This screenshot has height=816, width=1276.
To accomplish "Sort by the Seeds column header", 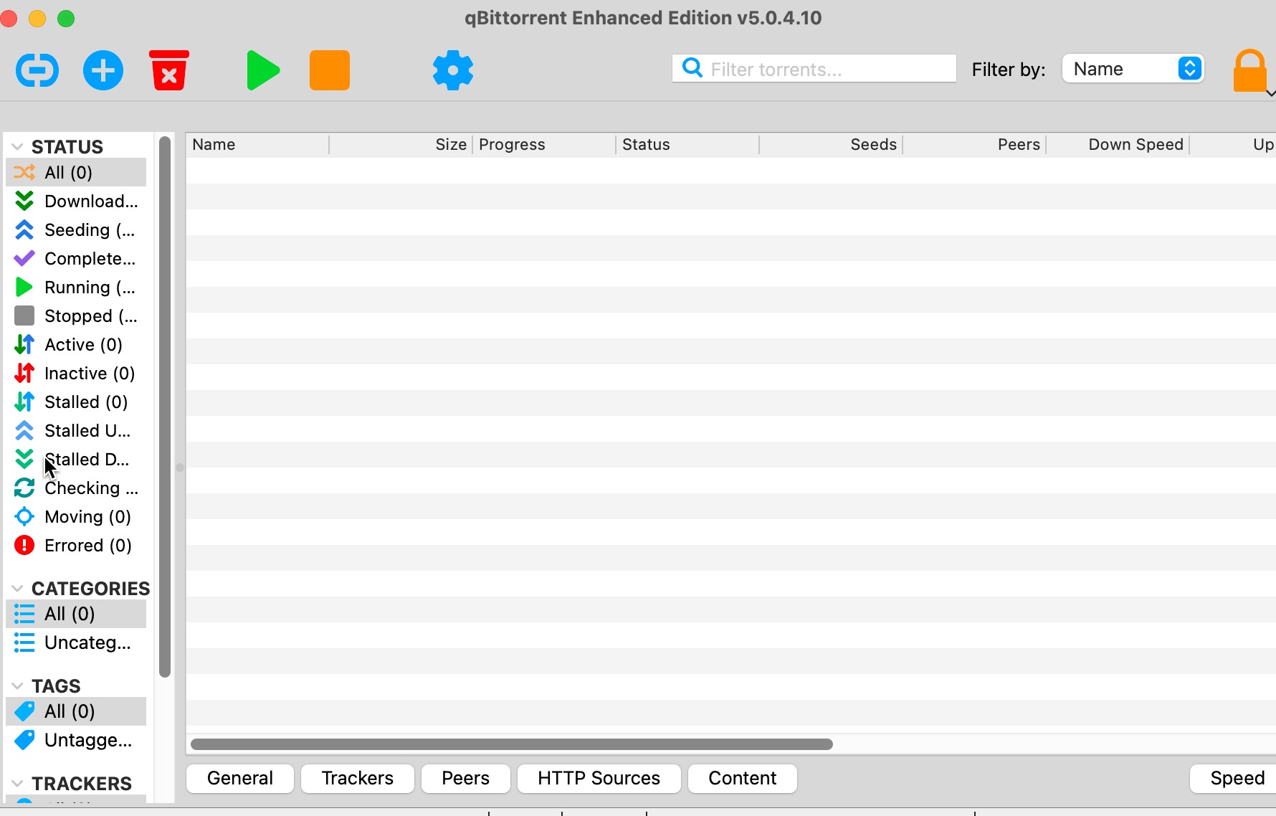I will (x=831, y=145).
